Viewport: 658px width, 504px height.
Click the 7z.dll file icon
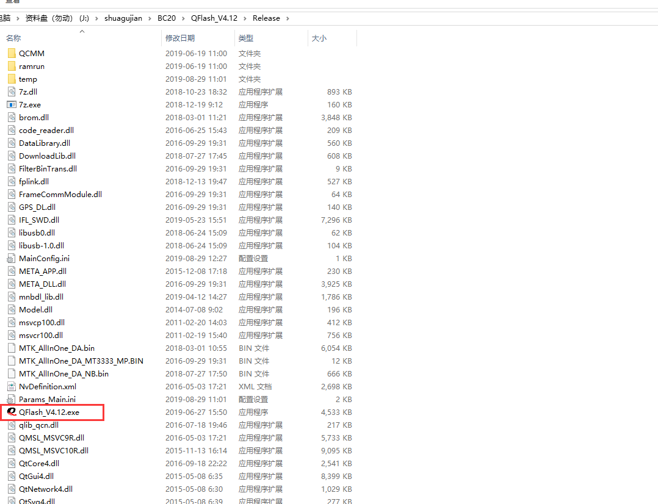pos(12,92)
